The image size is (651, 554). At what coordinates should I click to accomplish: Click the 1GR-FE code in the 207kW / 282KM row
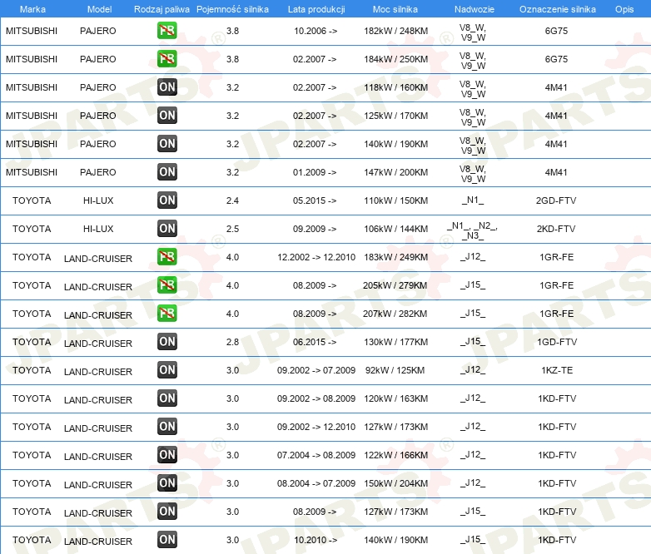[x=556, y=314]
